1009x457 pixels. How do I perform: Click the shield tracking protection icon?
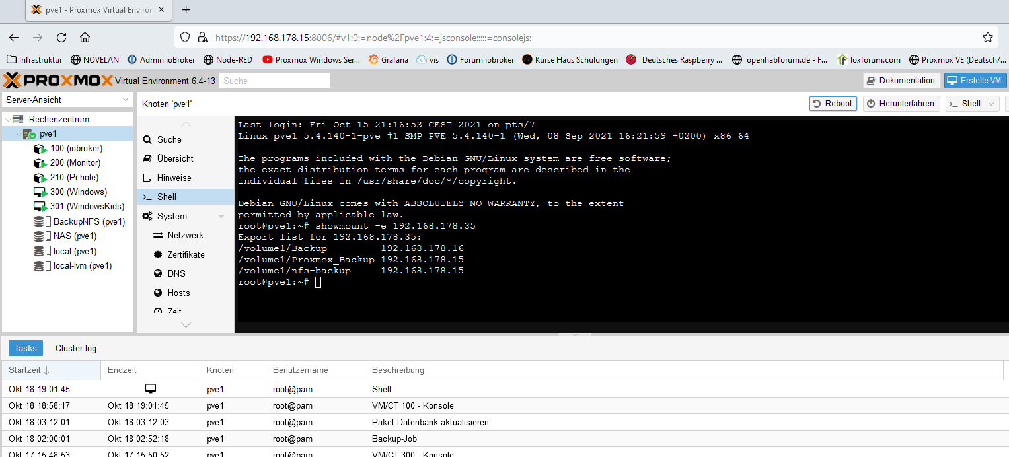[185, 38]
